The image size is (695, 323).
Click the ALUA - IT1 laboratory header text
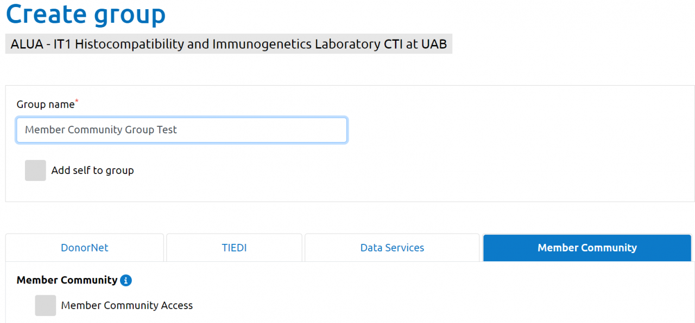point(228,44)
